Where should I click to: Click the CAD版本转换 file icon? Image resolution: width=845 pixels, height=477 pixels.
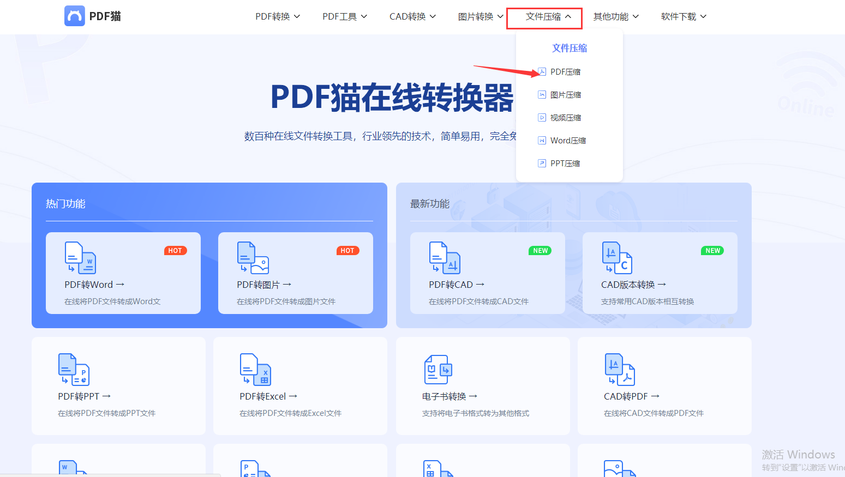tap(618, 257)
